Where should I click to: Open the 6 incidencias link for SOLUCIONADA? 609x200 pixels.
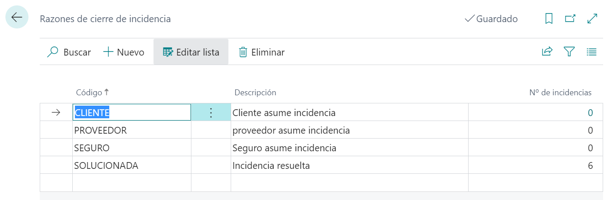[590, 166]
